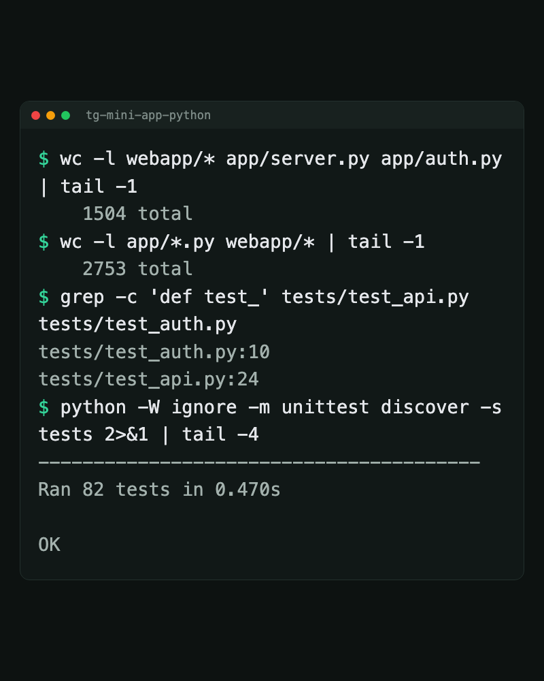Click the green maximize window dot
The width and height of the screenshot is (544, 681).
(x=65, y=116)
